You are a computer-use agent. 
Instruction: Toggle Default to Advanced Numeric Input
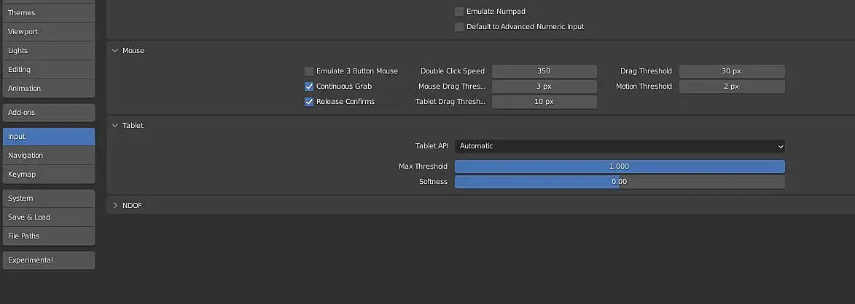tap(459, 27)
